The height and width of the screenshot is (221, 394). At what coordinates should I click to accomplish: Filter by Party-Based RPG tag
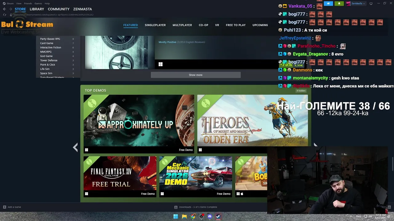[50, 39]
